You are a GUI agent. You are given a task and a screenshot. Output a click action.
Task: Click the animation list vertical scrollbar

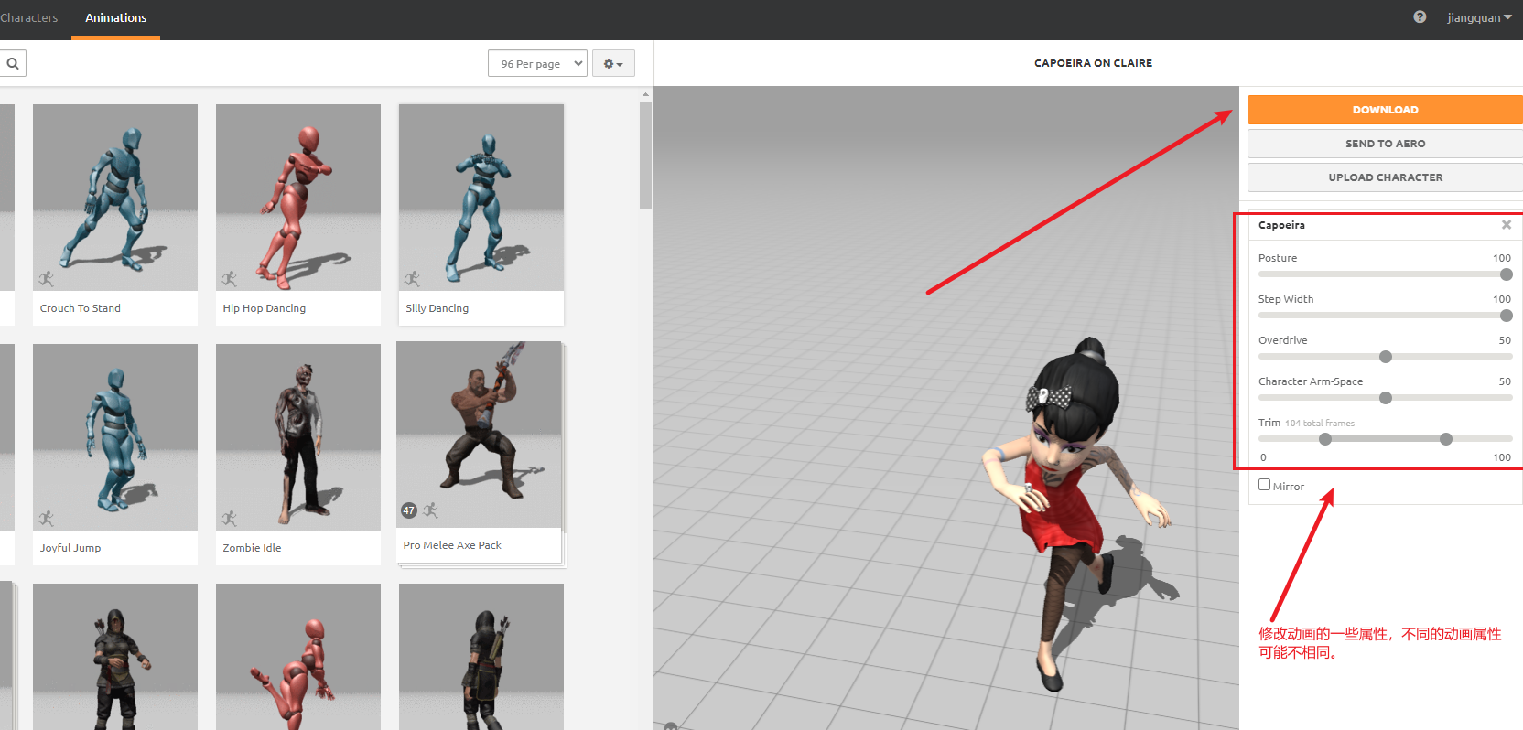pos(645,156)
